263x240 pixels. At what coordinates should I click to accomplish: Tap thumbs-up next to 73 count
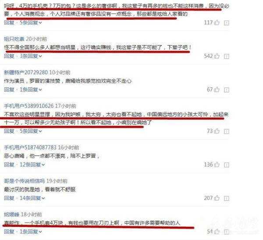point(217,131)
